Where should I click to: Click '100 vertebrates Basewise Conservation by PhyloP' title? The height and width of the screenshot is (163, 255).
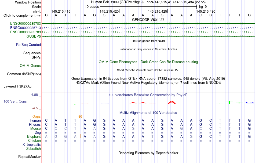[148, 95]
